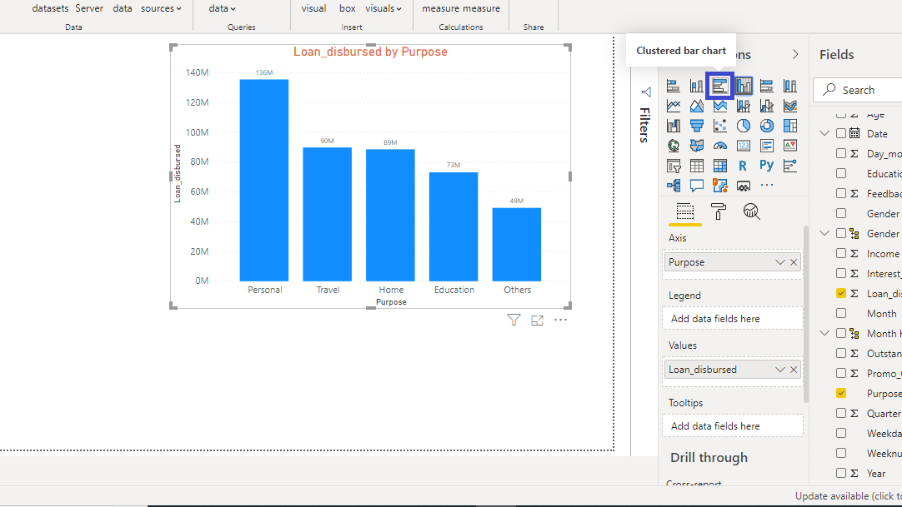Expand the Purpose axis field dropdown
The width and height of the screenshot is (902, 507).
tap(780, 262)
